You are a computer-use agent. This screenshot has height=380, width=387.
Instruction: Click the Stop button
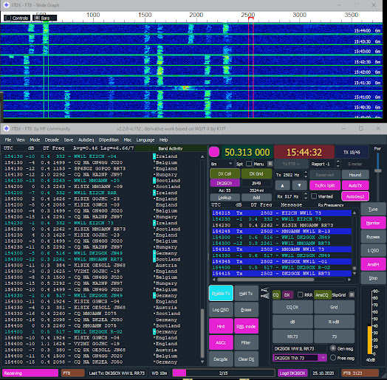coord(373,278)
